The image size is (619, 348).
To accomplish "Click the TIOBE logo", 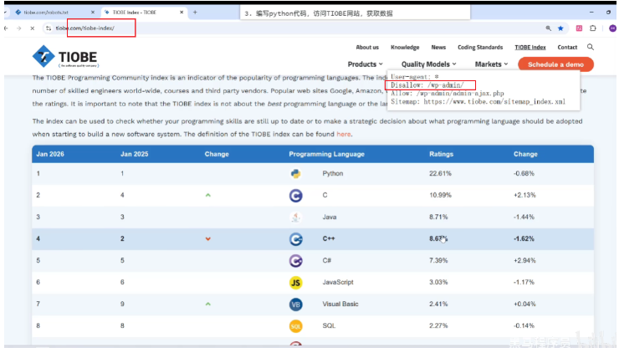I will click(x=65, y=57).
